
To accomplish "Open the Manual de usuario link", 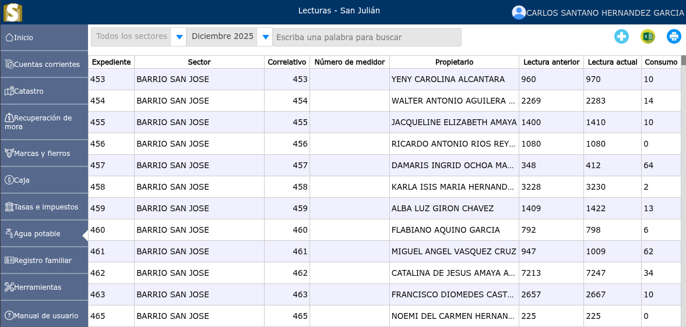I will click(46, 315).
